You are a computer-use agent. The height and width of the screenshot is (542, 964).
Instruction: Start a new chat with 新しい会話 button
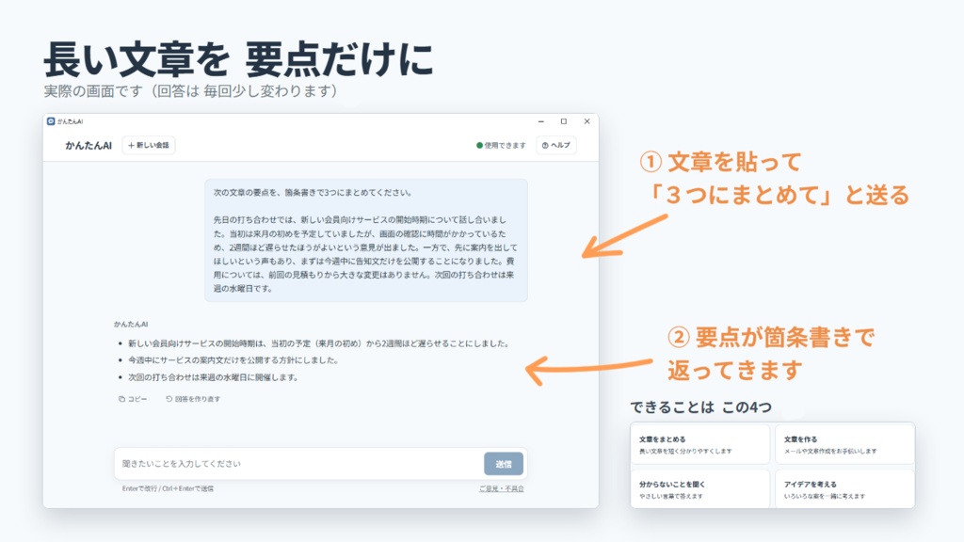[x=149, y=146]
